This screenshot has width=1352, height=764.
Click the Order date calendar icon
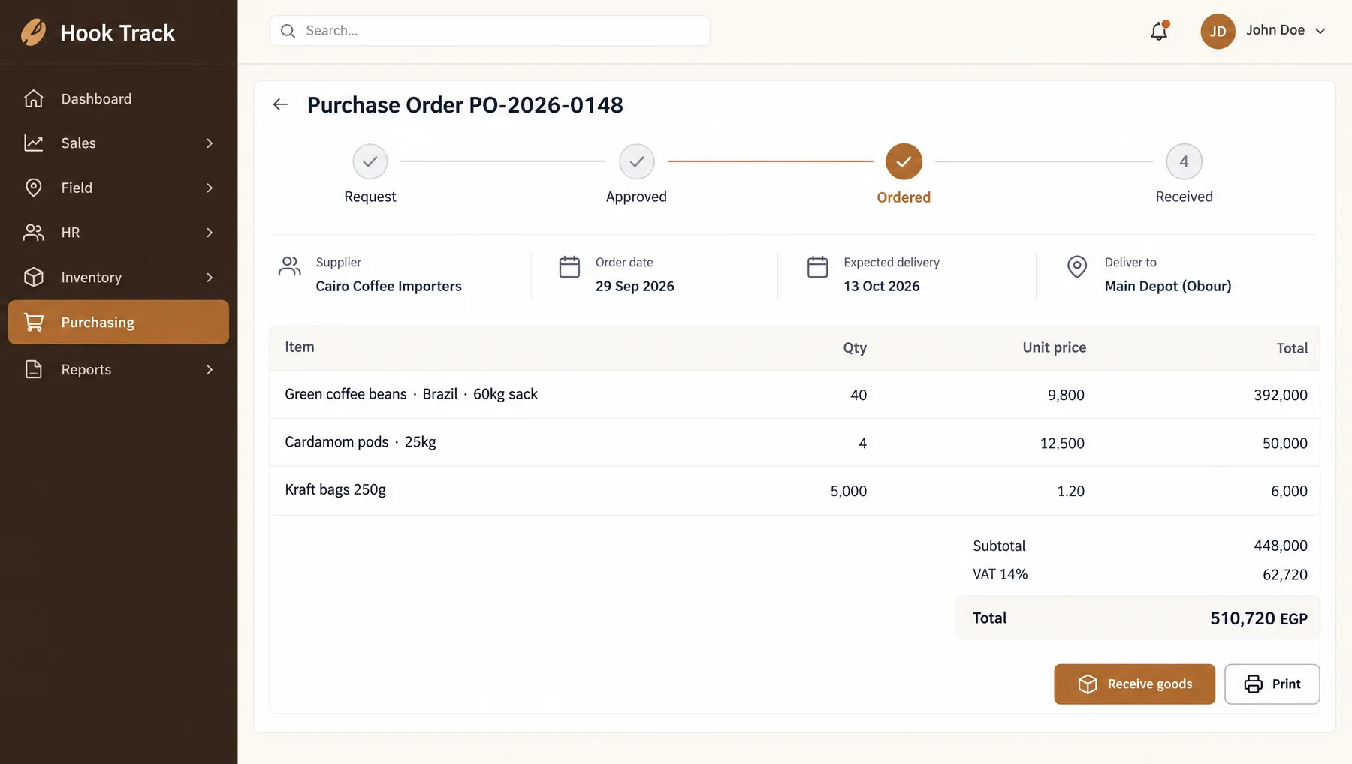[569, 266]
